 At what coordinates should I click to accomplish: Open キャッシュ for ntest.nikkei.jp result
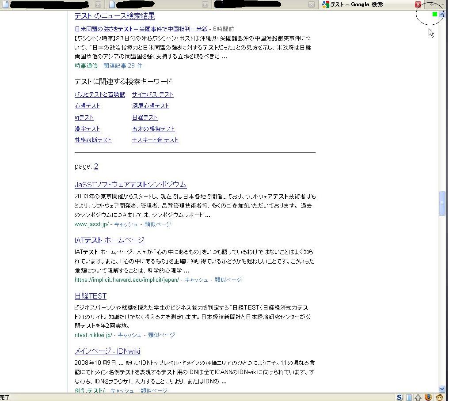129,335
